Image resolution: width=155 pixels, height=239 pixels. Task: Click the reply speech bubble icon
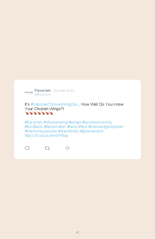tap(27, 148)
